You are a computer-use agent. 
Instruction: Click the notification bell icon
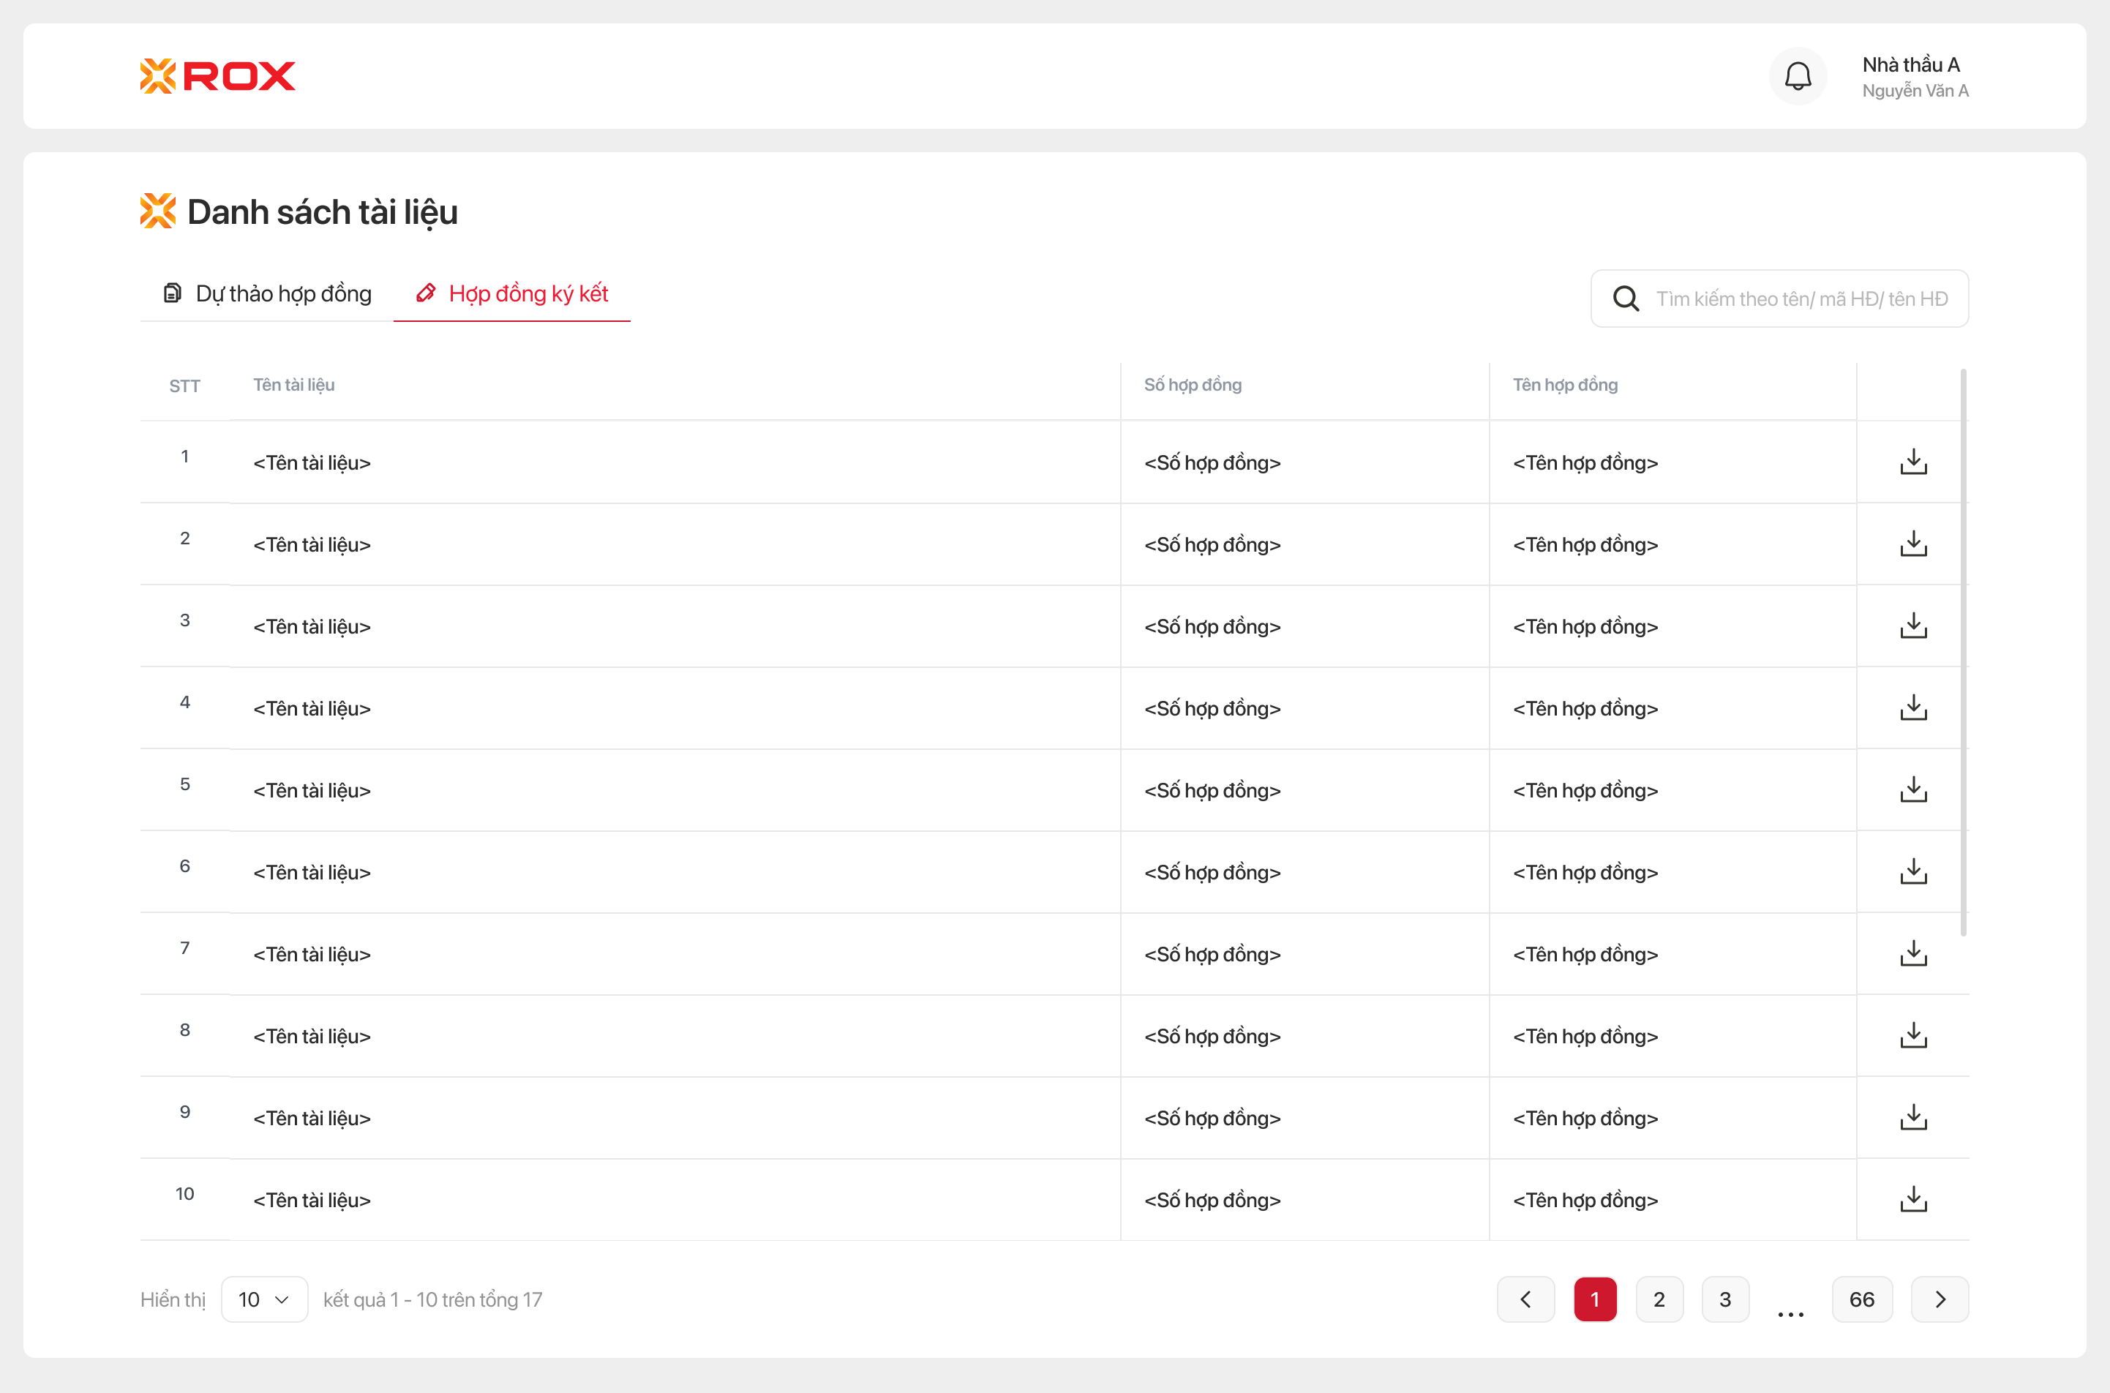[x=1798, y=76]
